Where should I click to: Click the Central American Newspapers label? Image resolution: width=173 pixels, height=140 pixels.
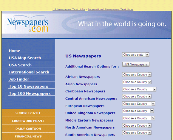click(91, 99)
